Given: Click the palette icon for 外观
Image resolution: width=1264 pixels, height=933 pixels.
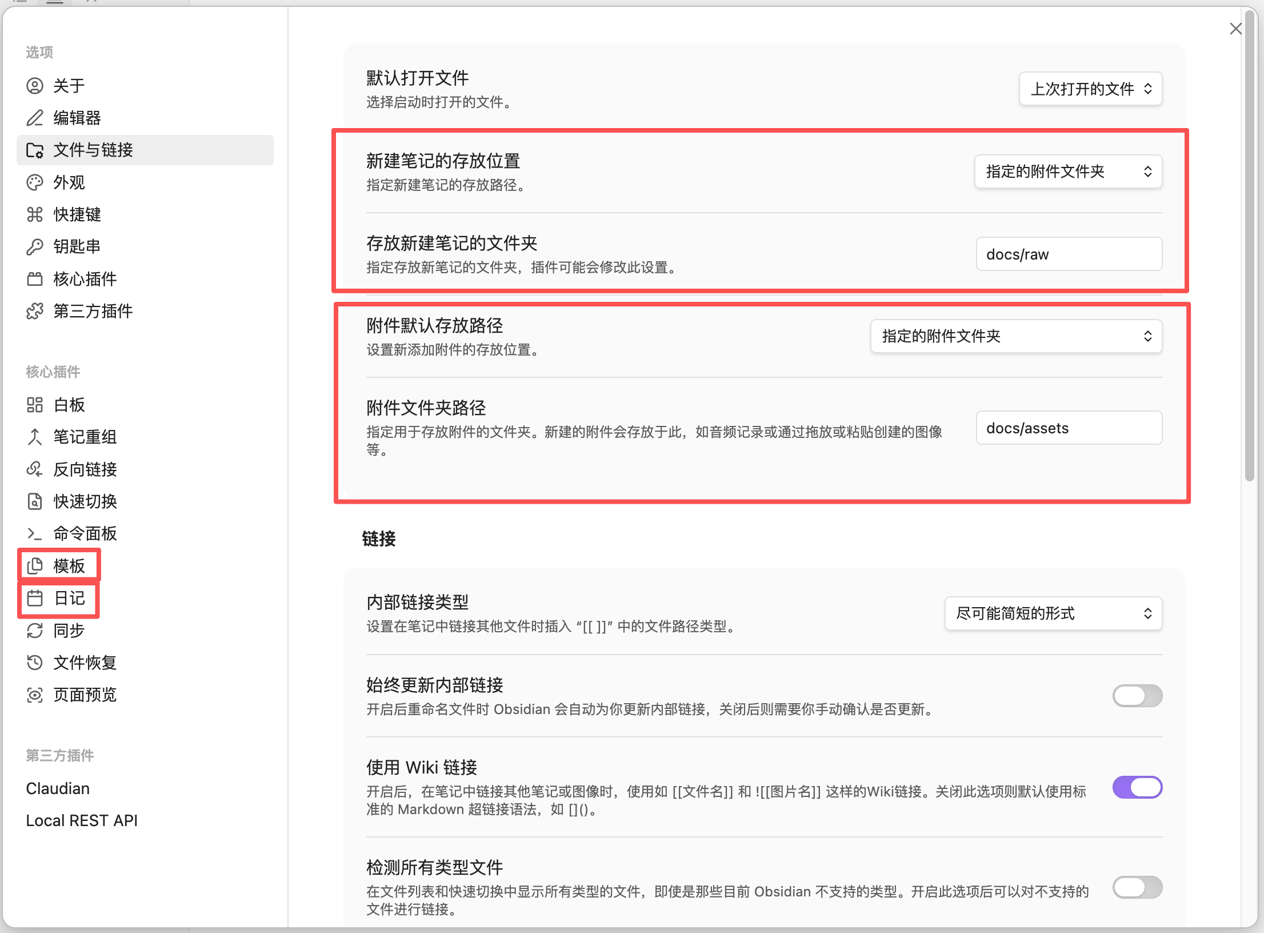Looking at the screenshot, I should 35,182.
